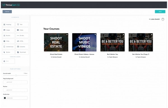Open the John Smith profile avatar
Viewport: 168px width, 108px height.
[x=163, y=19]
